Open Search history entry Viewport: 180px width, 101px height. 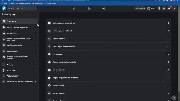tap(108, 39)
